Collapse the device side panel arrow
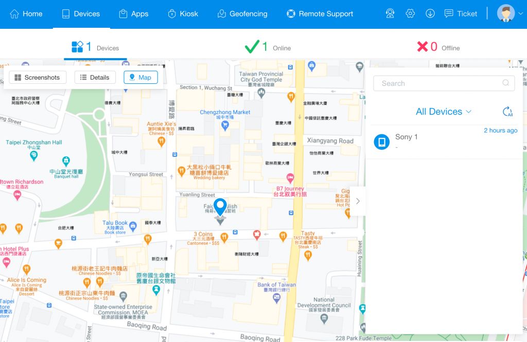This screenshot has width=527, height=342. 358,201
